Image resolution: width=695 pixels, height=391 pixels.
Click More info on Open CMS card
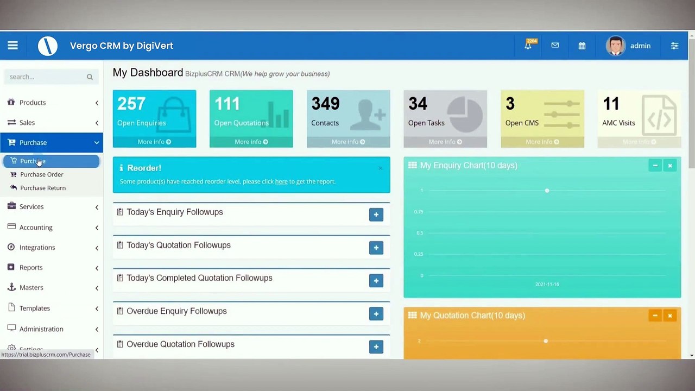[542, 142]
